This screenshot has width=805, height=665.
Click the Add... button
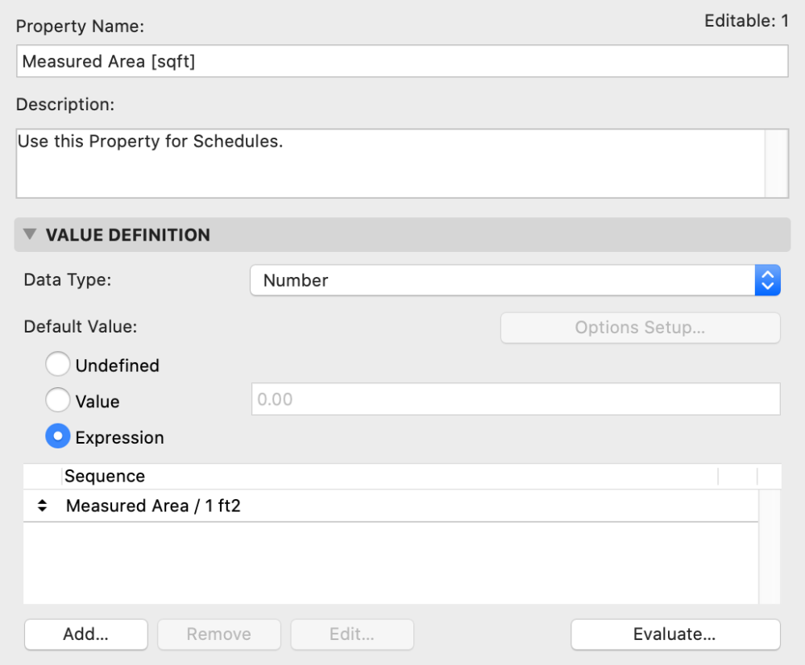(x=86, y=634)
